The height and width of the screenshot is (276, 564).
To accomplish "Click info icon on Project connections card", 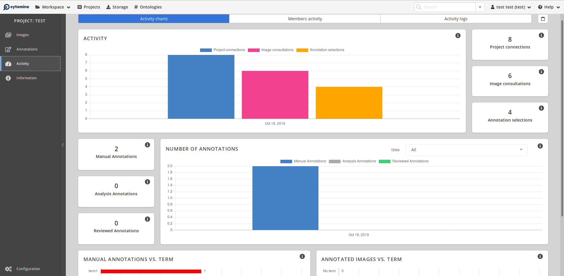I will (541, 35).
